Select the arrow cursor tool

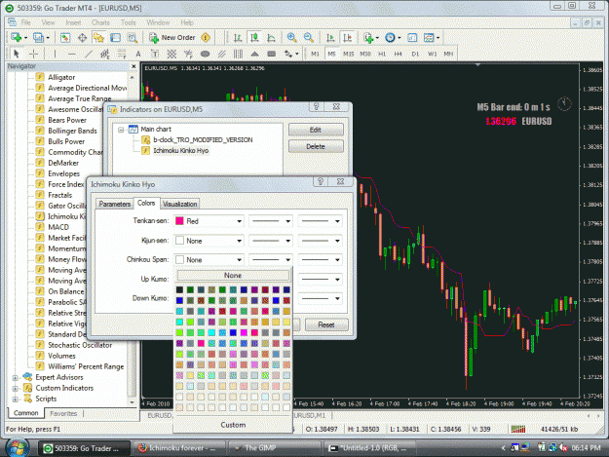(17, 54)
